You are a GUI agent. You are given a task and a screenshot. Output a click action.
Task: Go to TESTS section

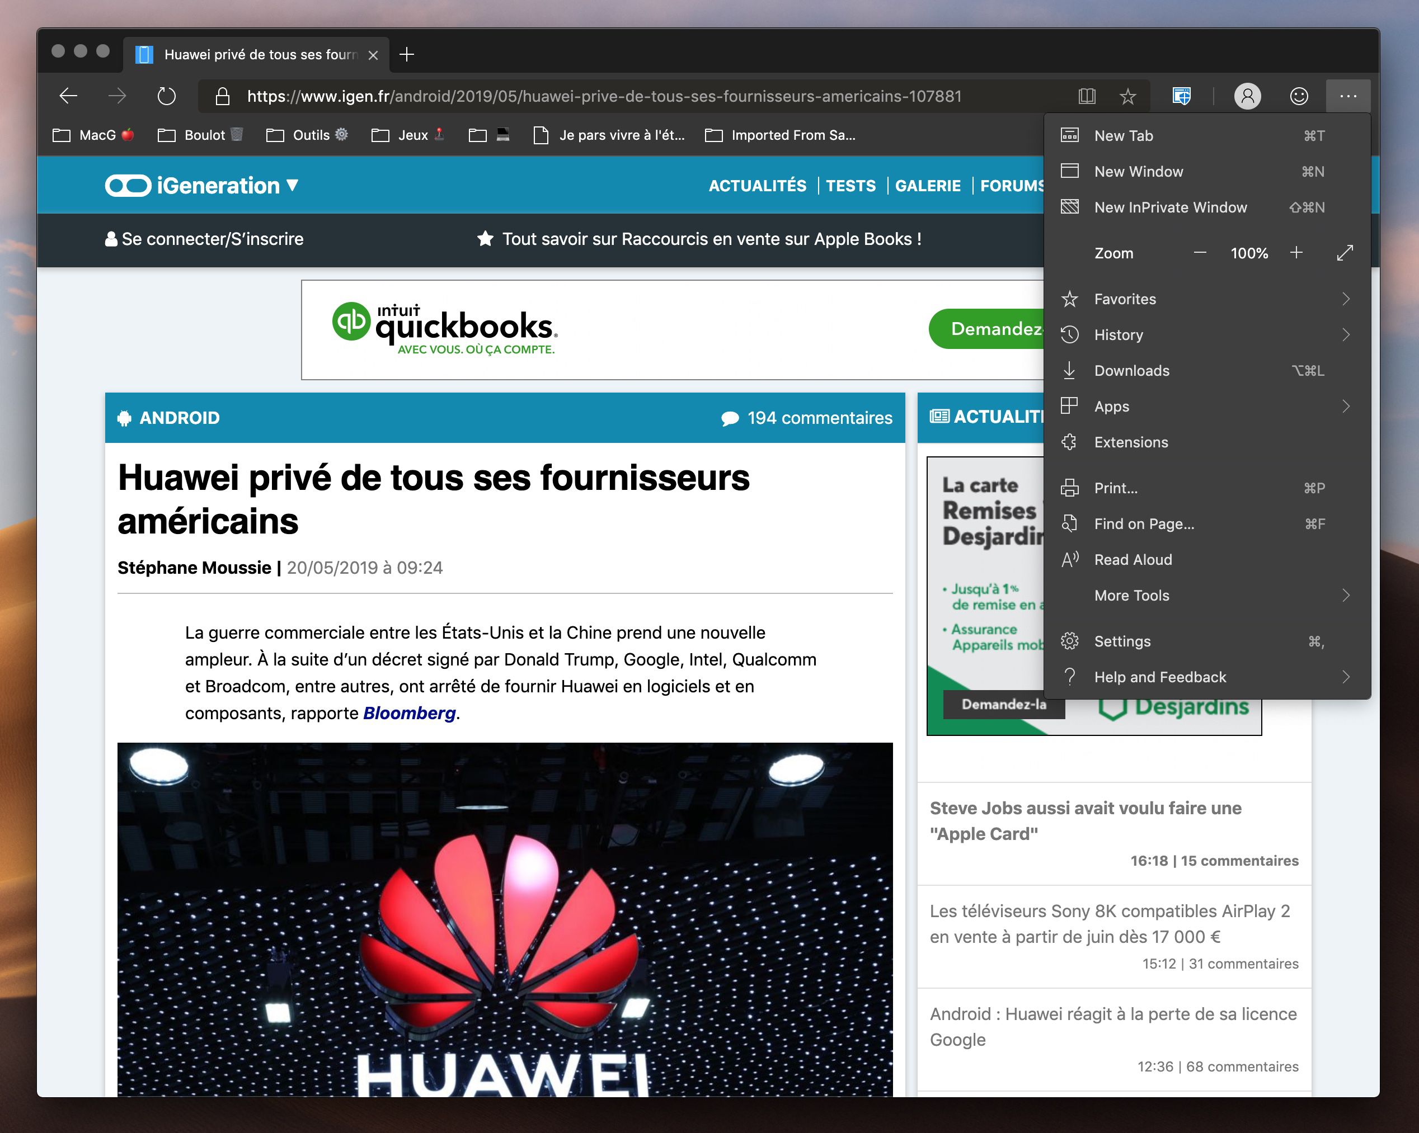click(x=851, y=186)
